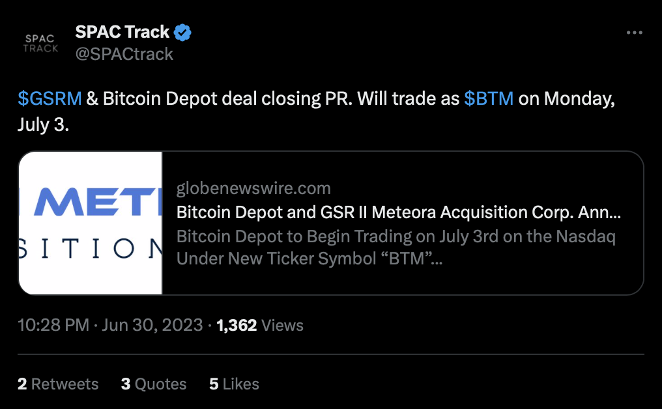Click the blue verified badge
The height and width of the screenshot is (409, 662).
tap(182, 32)
